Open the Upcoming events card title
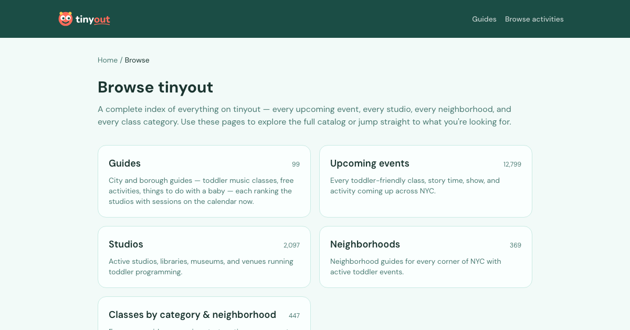 click(x=370, y=163)
